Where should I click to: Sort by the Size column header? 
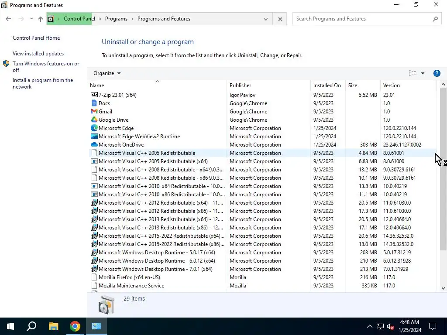tap(363, 85)
